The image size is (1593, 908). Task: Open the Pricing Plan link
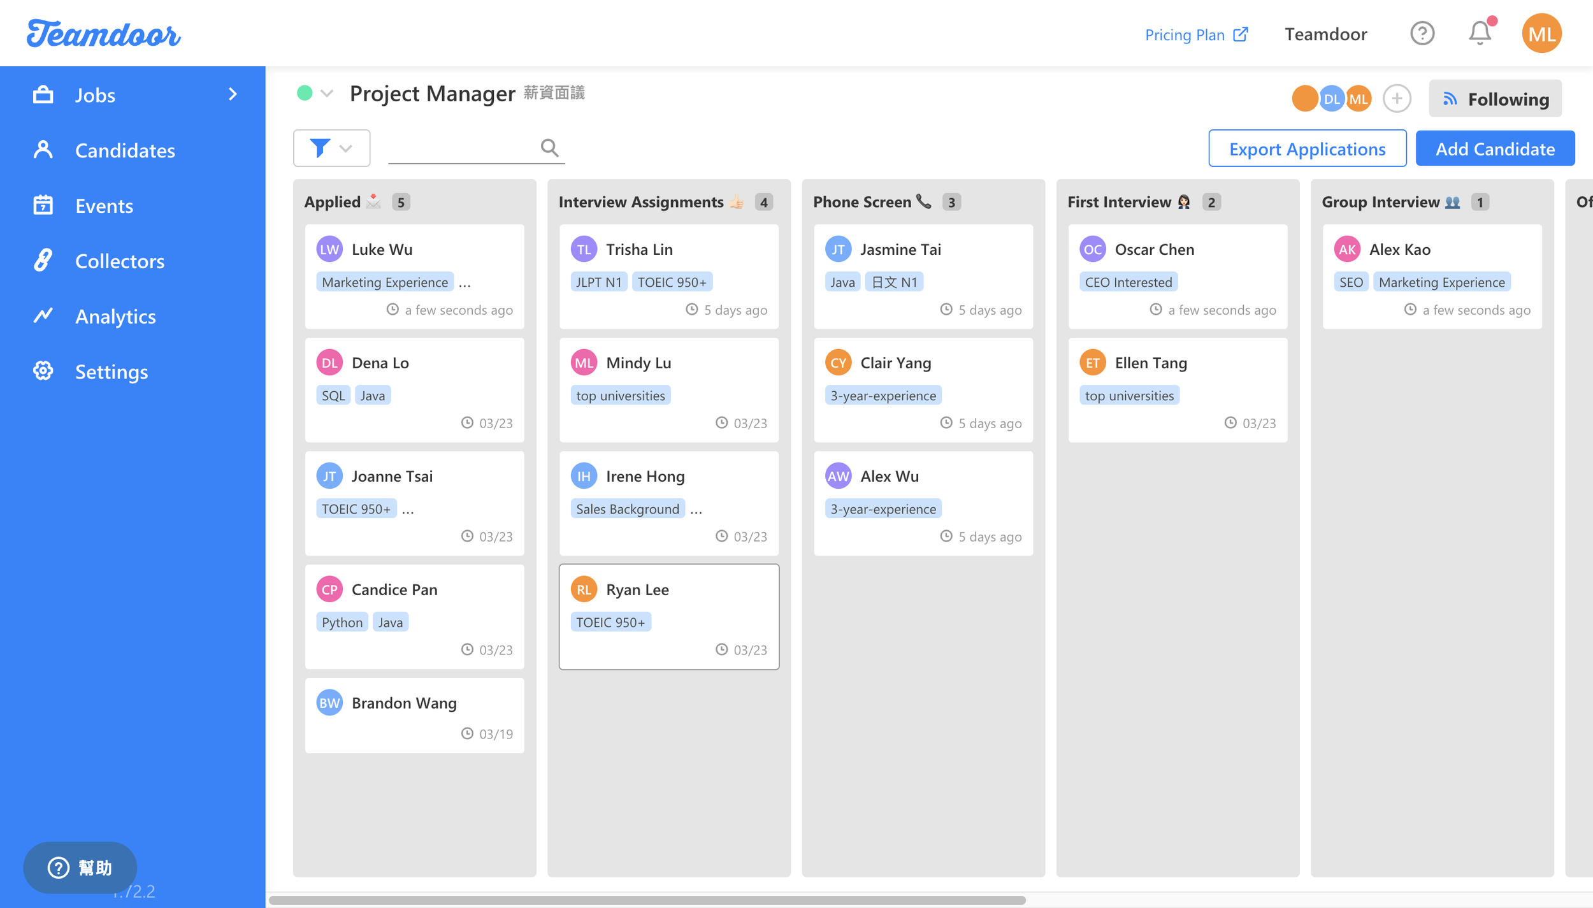coord(1196,34)
